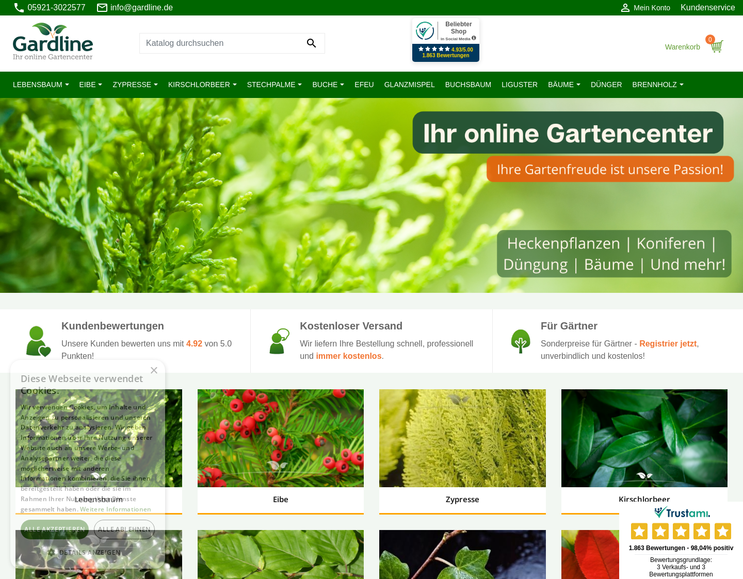Click the 4.92 rating link

194,343
